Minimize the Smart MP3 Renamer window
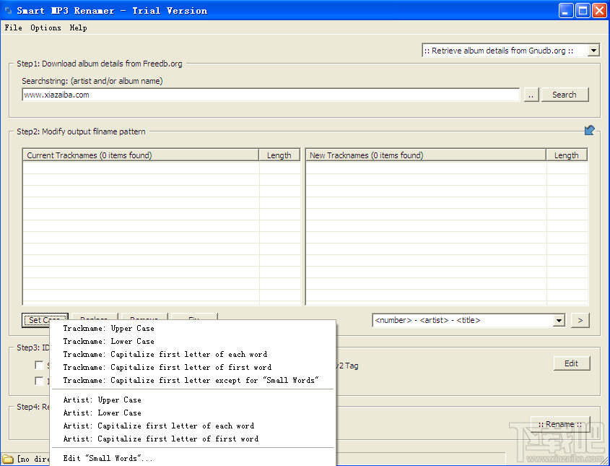610x466 pixels. 566,11
